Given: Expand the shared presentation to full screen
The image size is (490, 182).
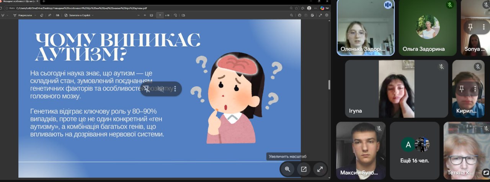Looking at the screenshot, I should coord(320,169).
